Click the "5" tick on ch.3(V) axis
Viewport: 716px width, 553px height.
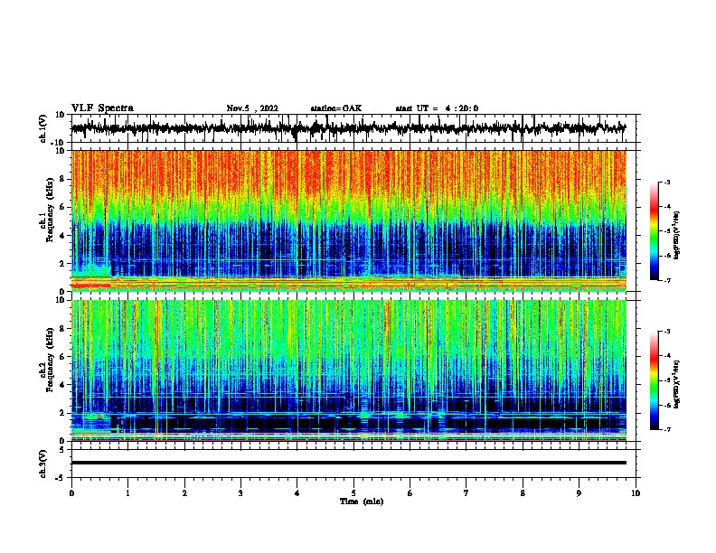[x=62, y=449]
